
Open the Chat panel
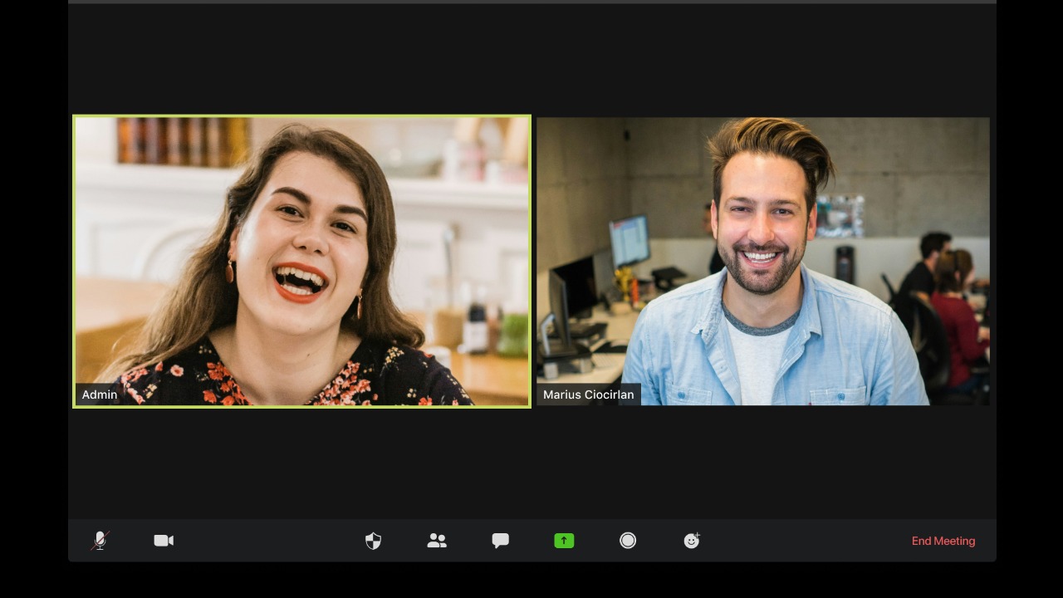click(500, 541)
